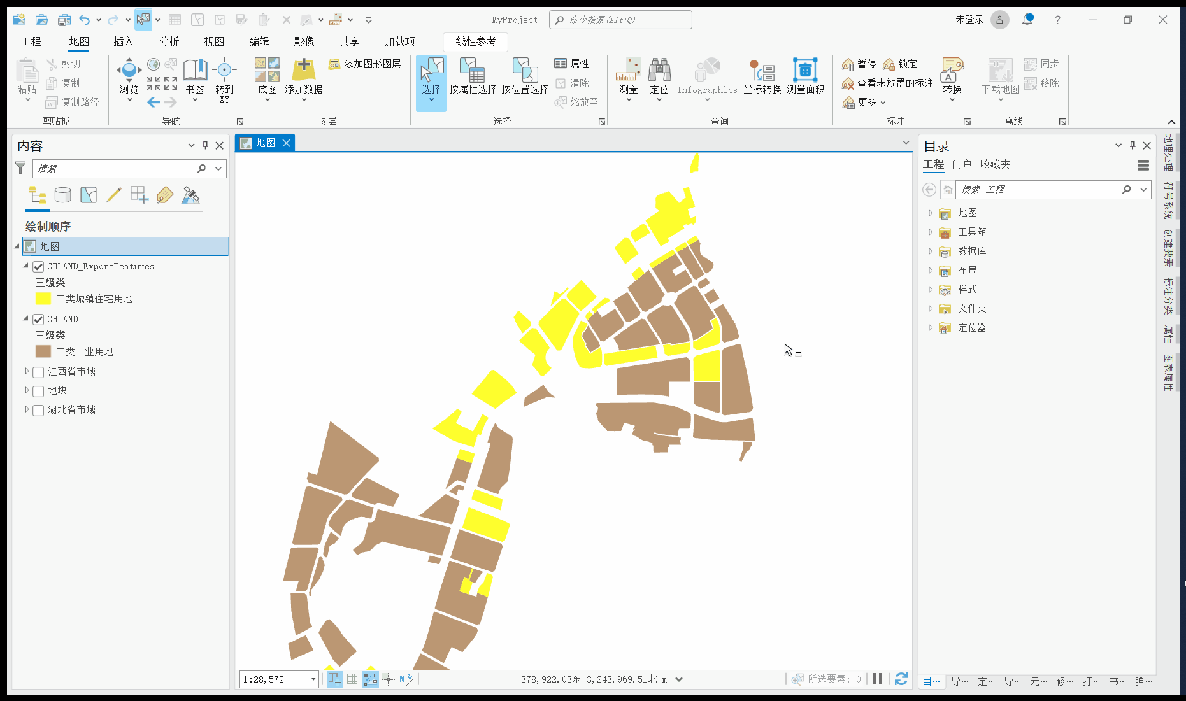Switch Contents to List By Labeling
The width and height of the screenshot is (1186, 701).
164,195
